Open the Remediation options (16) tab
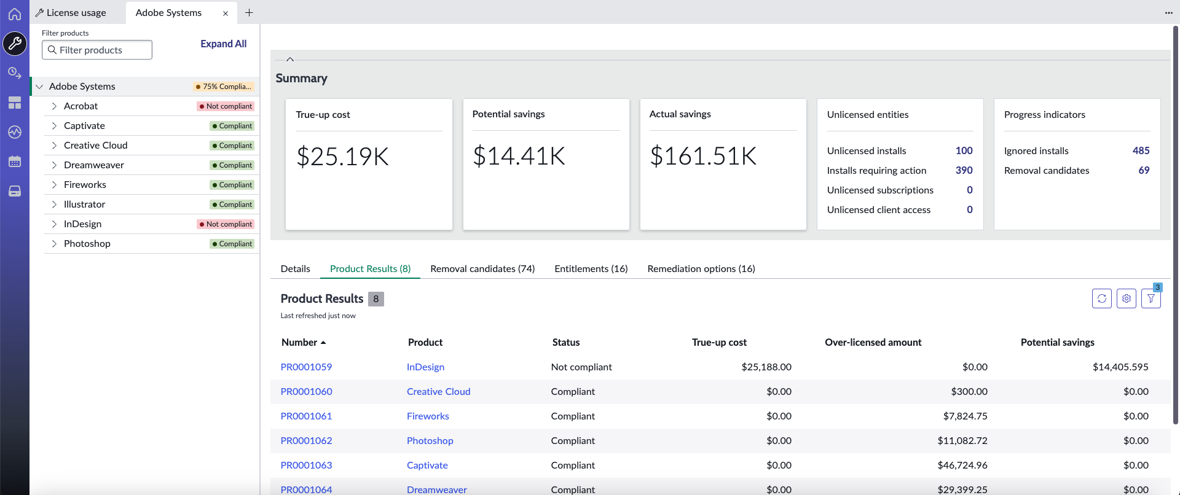The width and height of the screenshot is (1180, 495). coord(701,268)
